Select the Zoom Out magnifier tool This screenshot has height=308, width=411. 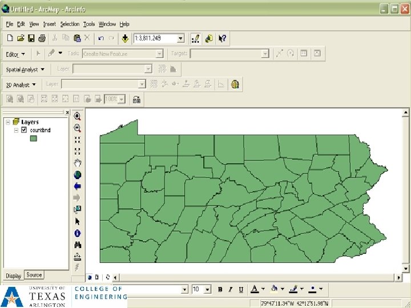(77, 128)
